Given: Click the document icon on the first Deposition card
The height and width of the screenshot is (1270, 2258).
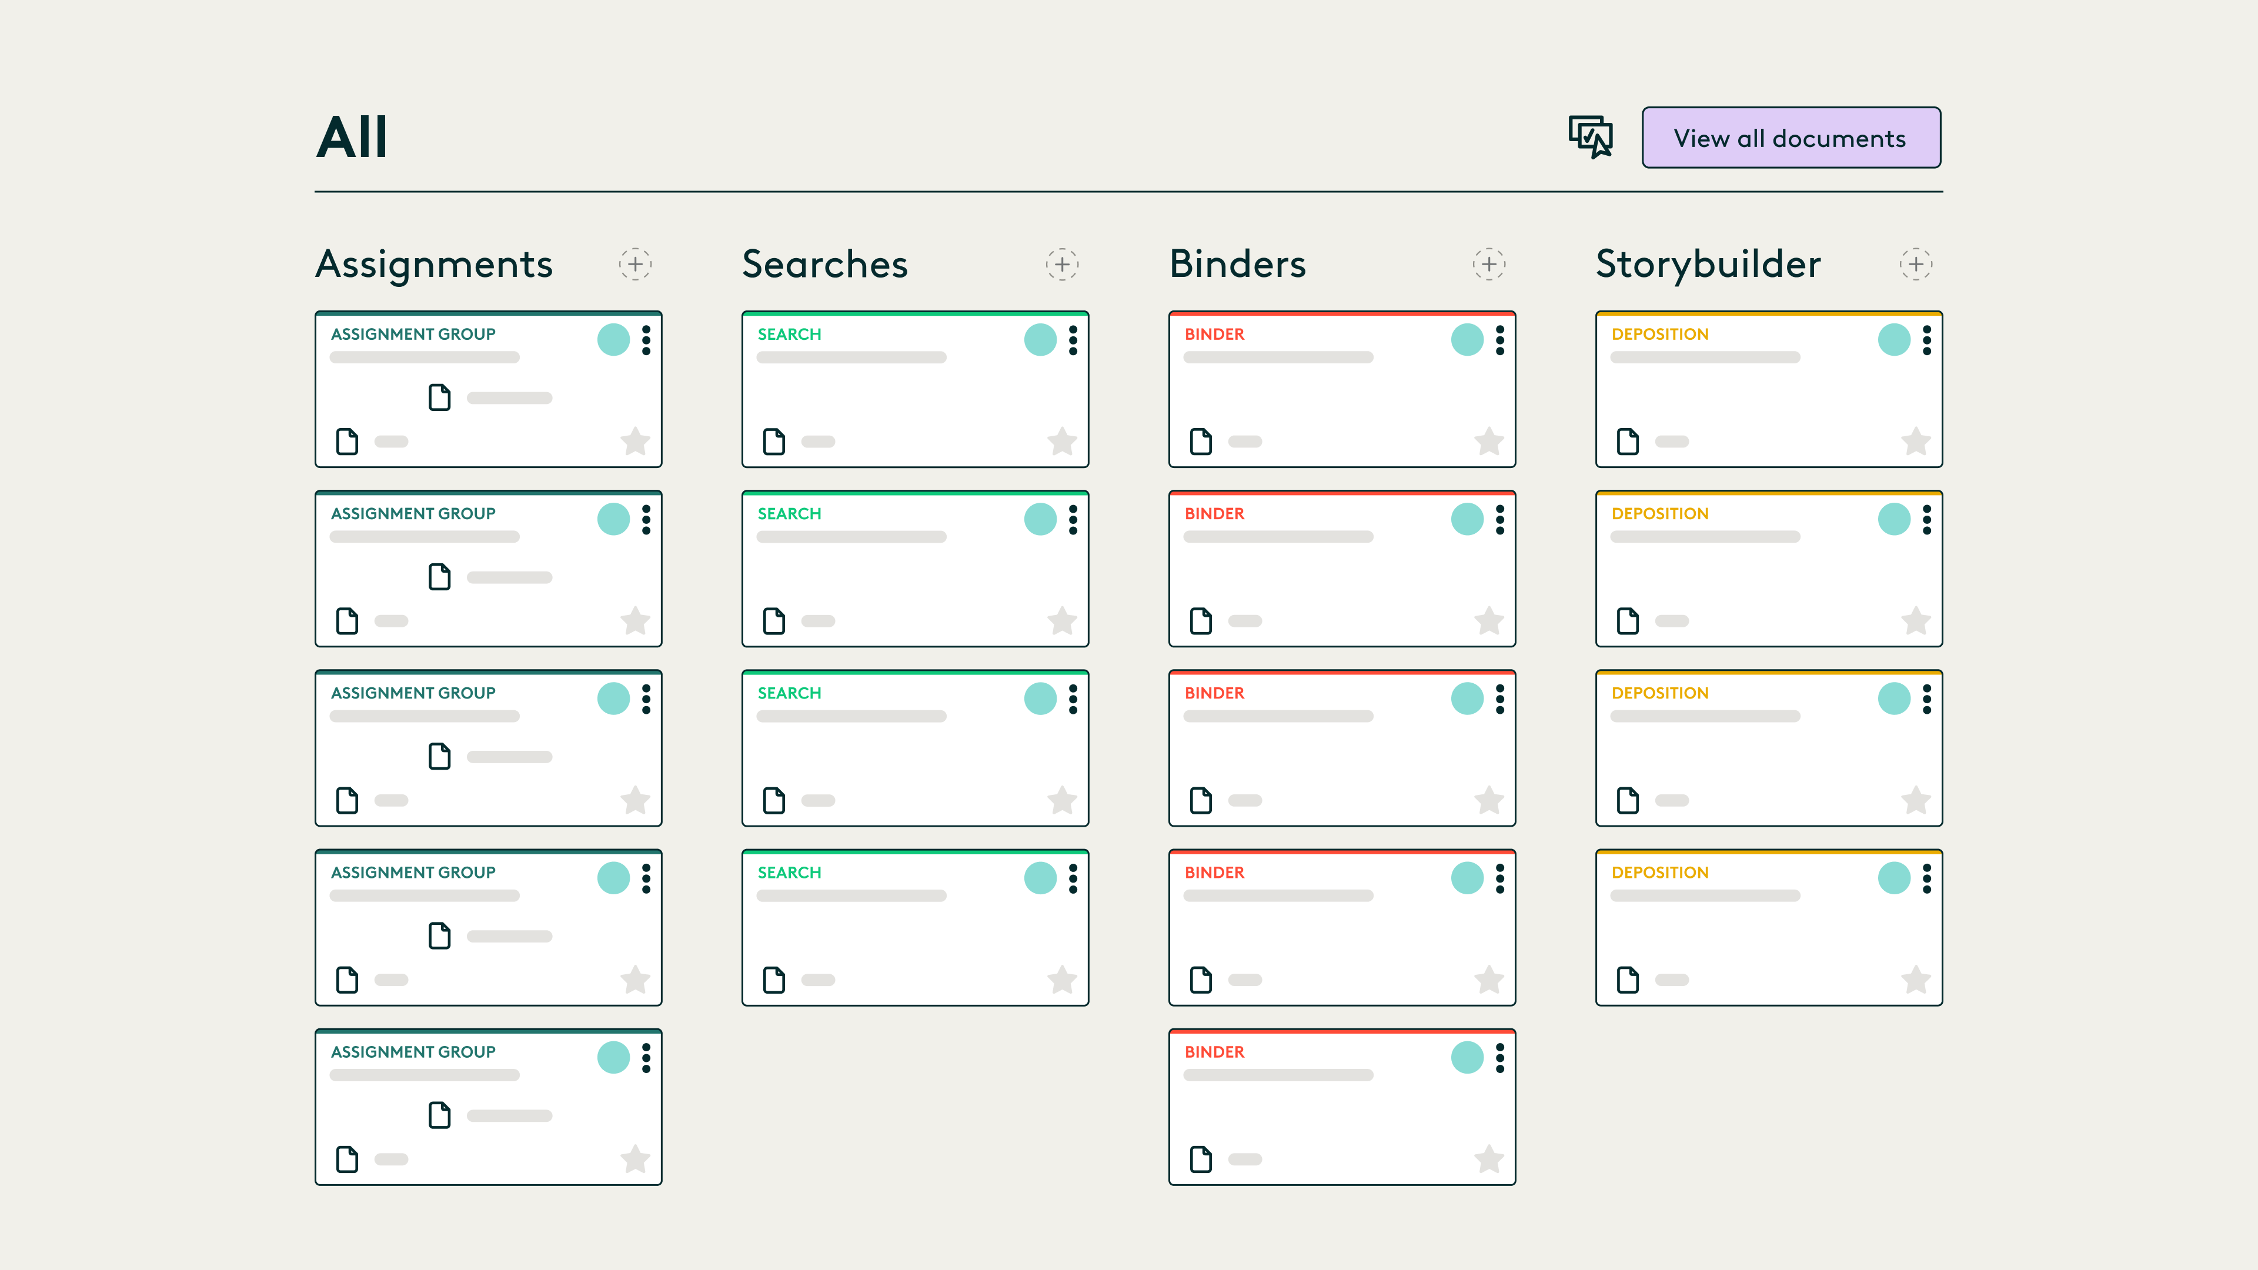Looking at the screenshot, I should pyautogui.click(x=1629, y=442).
